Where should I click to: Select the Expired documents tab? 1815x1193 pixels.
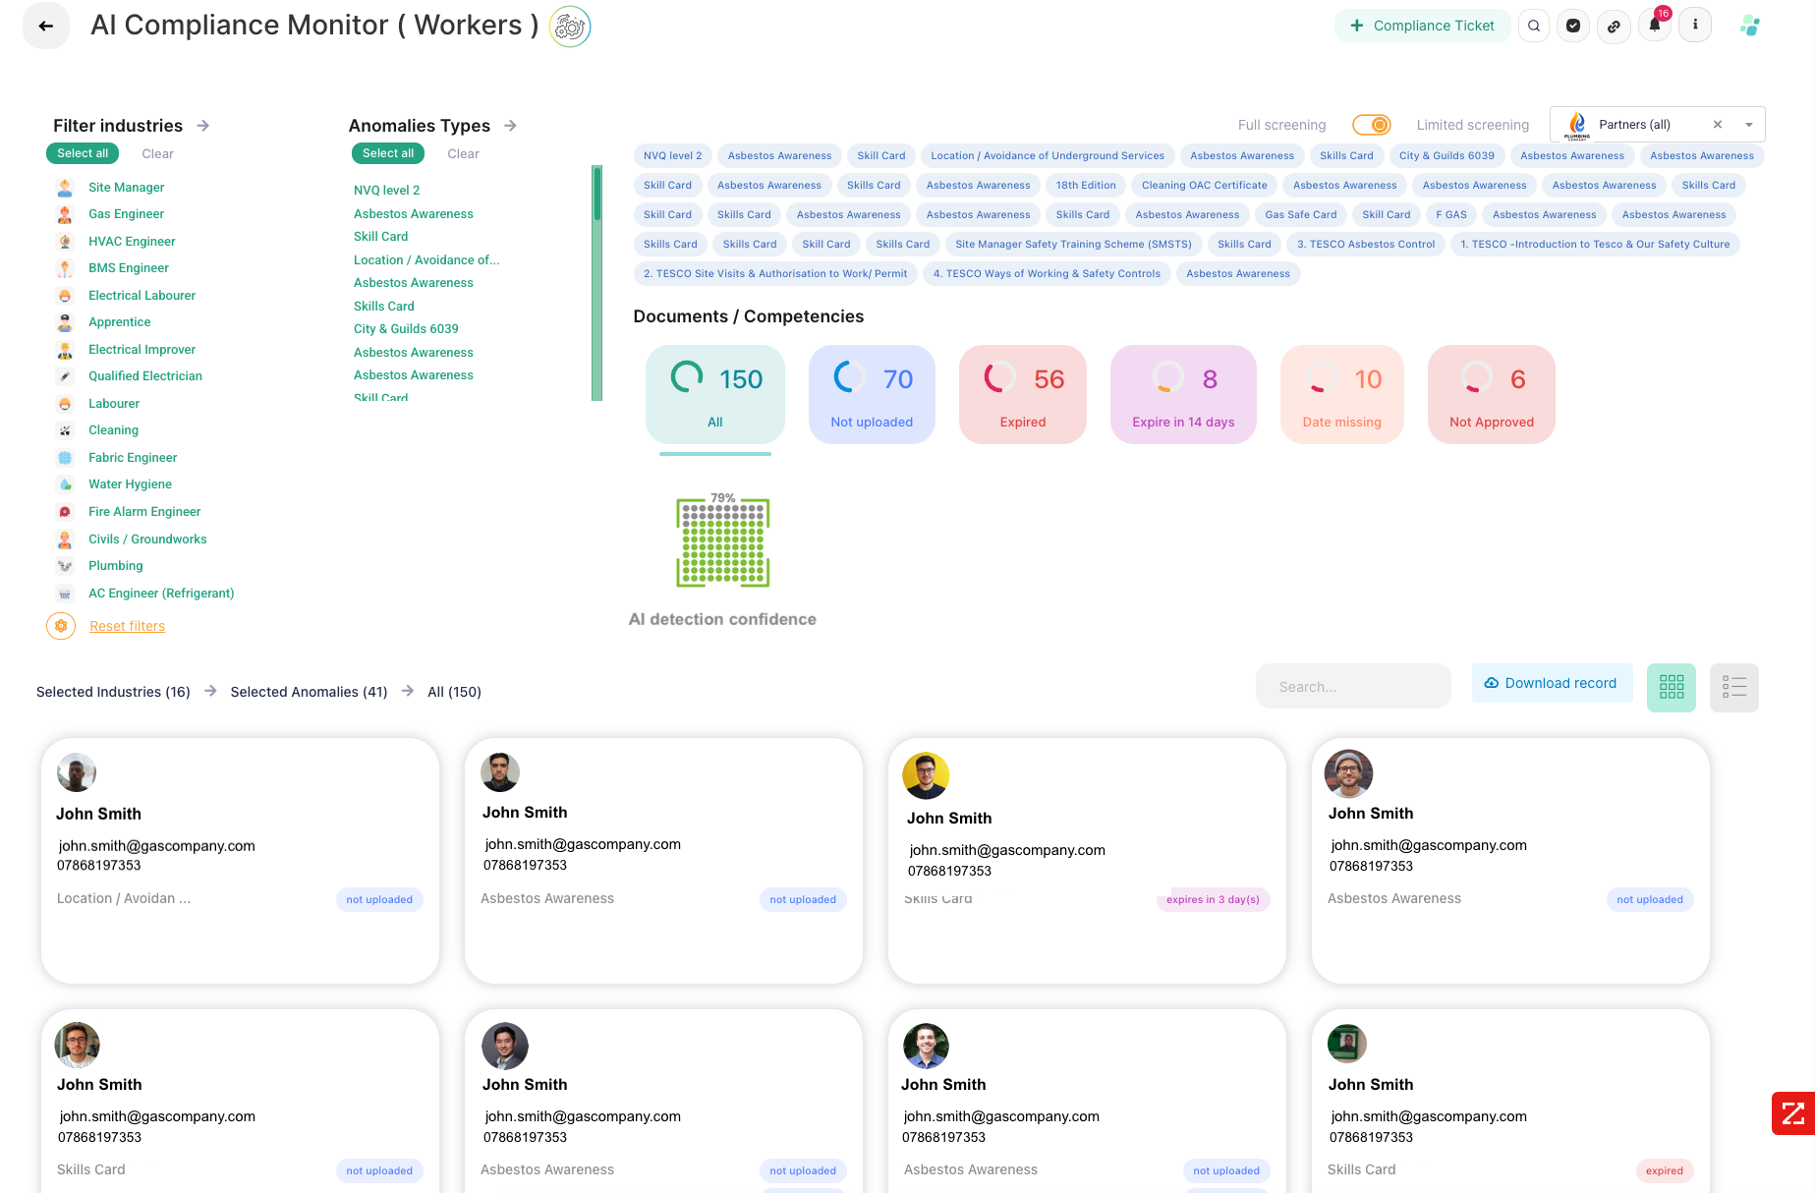coord(1022,394)
